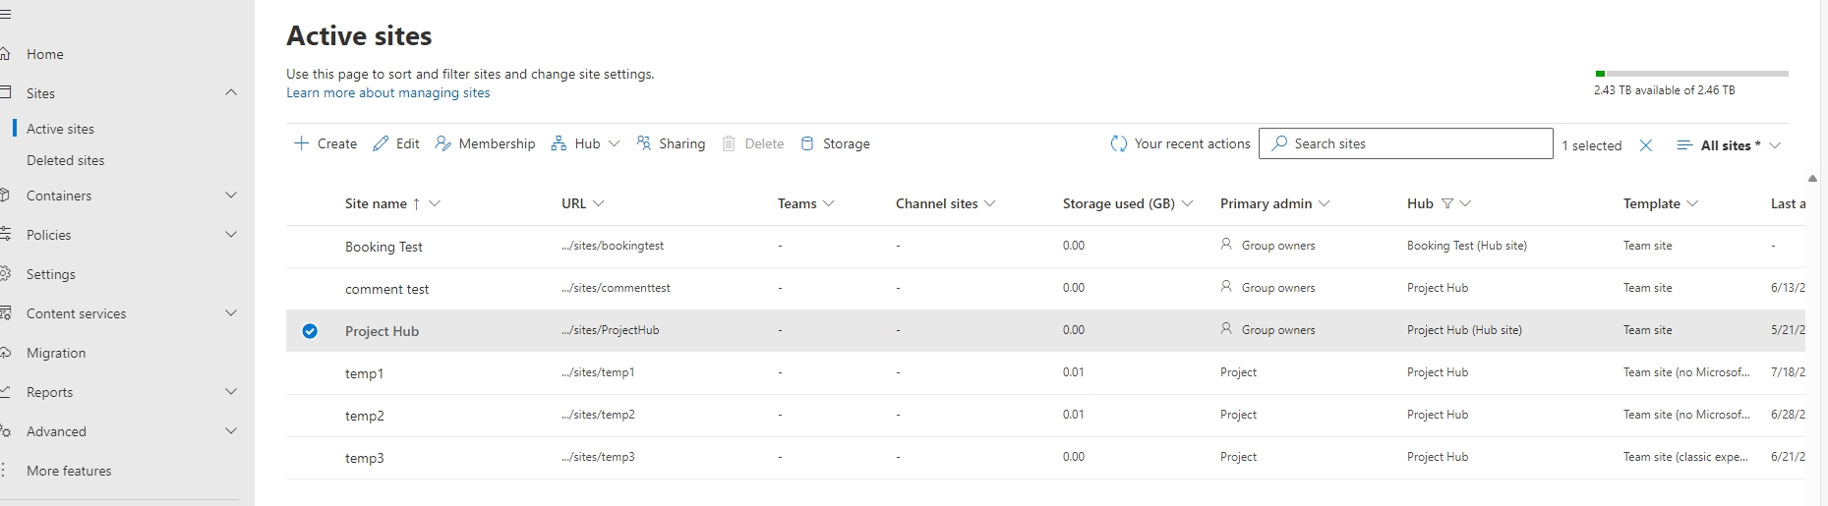
Task: Open Settings in the navigation
Action: tap(51, 274)
